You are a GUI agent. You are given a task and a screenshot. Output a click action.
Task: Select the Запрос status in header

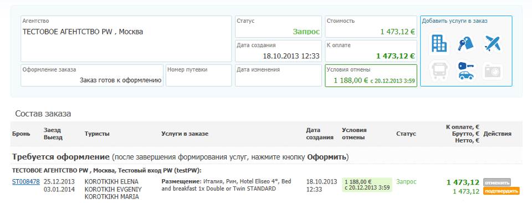(x=306, y=32)
